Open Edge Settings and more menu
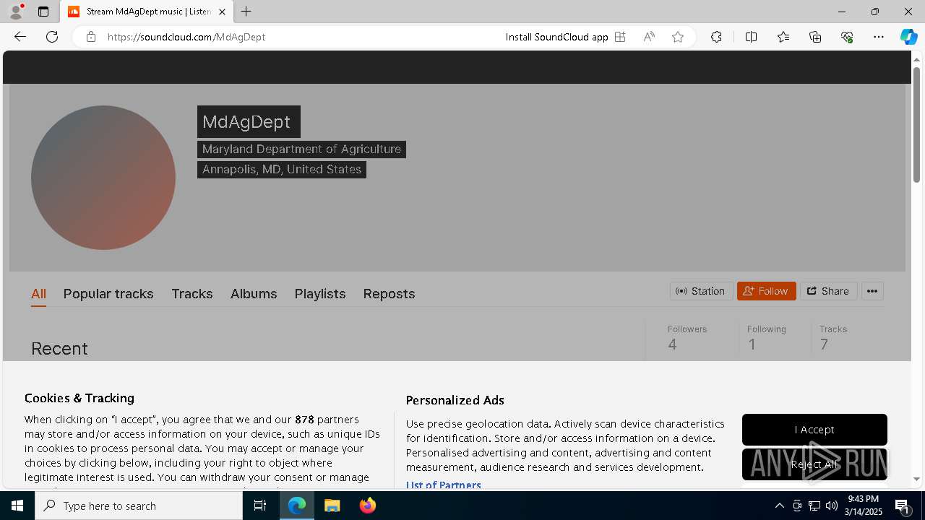 tap(879, 37)
